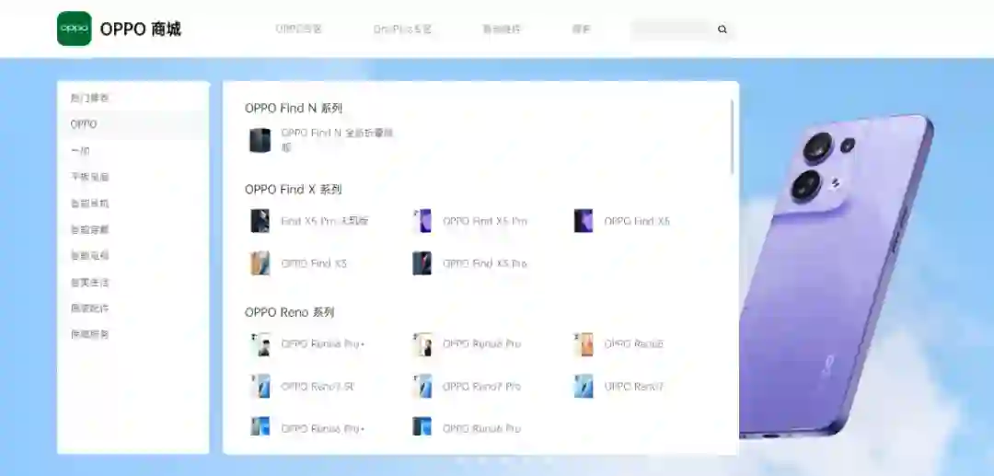Open the OPPO Reno7 link

tap(634, 387)
